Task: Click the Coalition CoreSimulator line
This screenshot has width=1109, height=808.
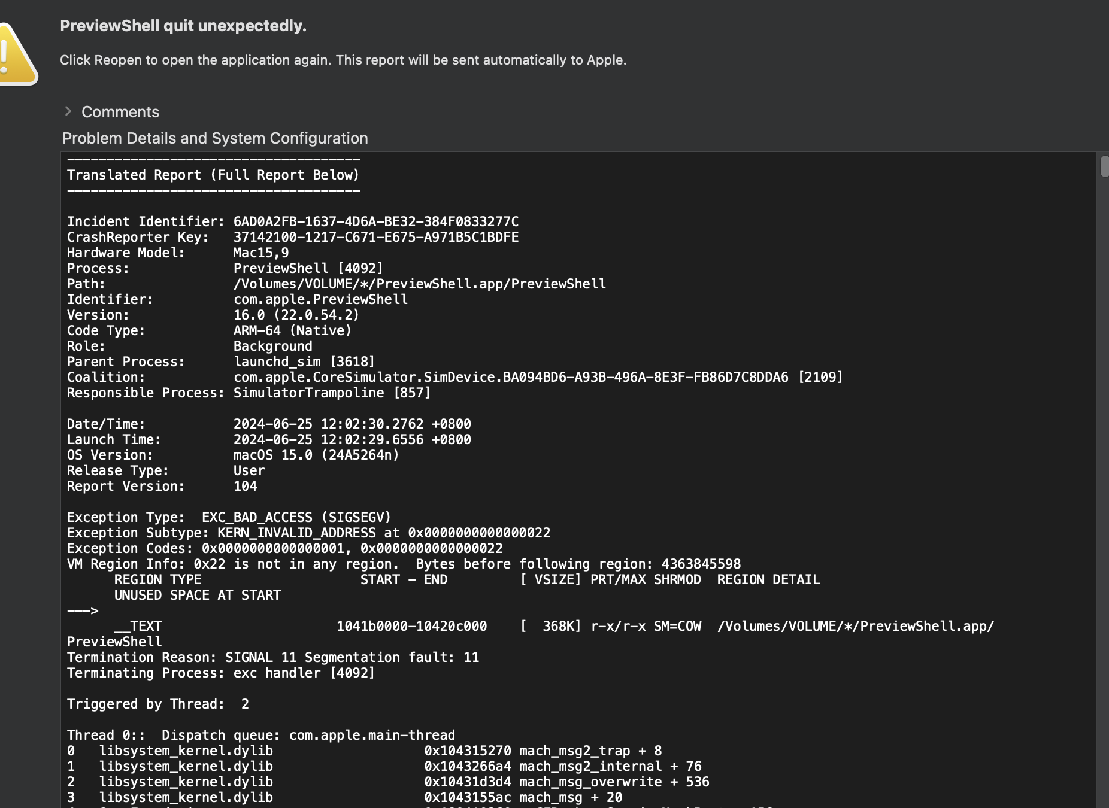Action: (x=454, y=377)
